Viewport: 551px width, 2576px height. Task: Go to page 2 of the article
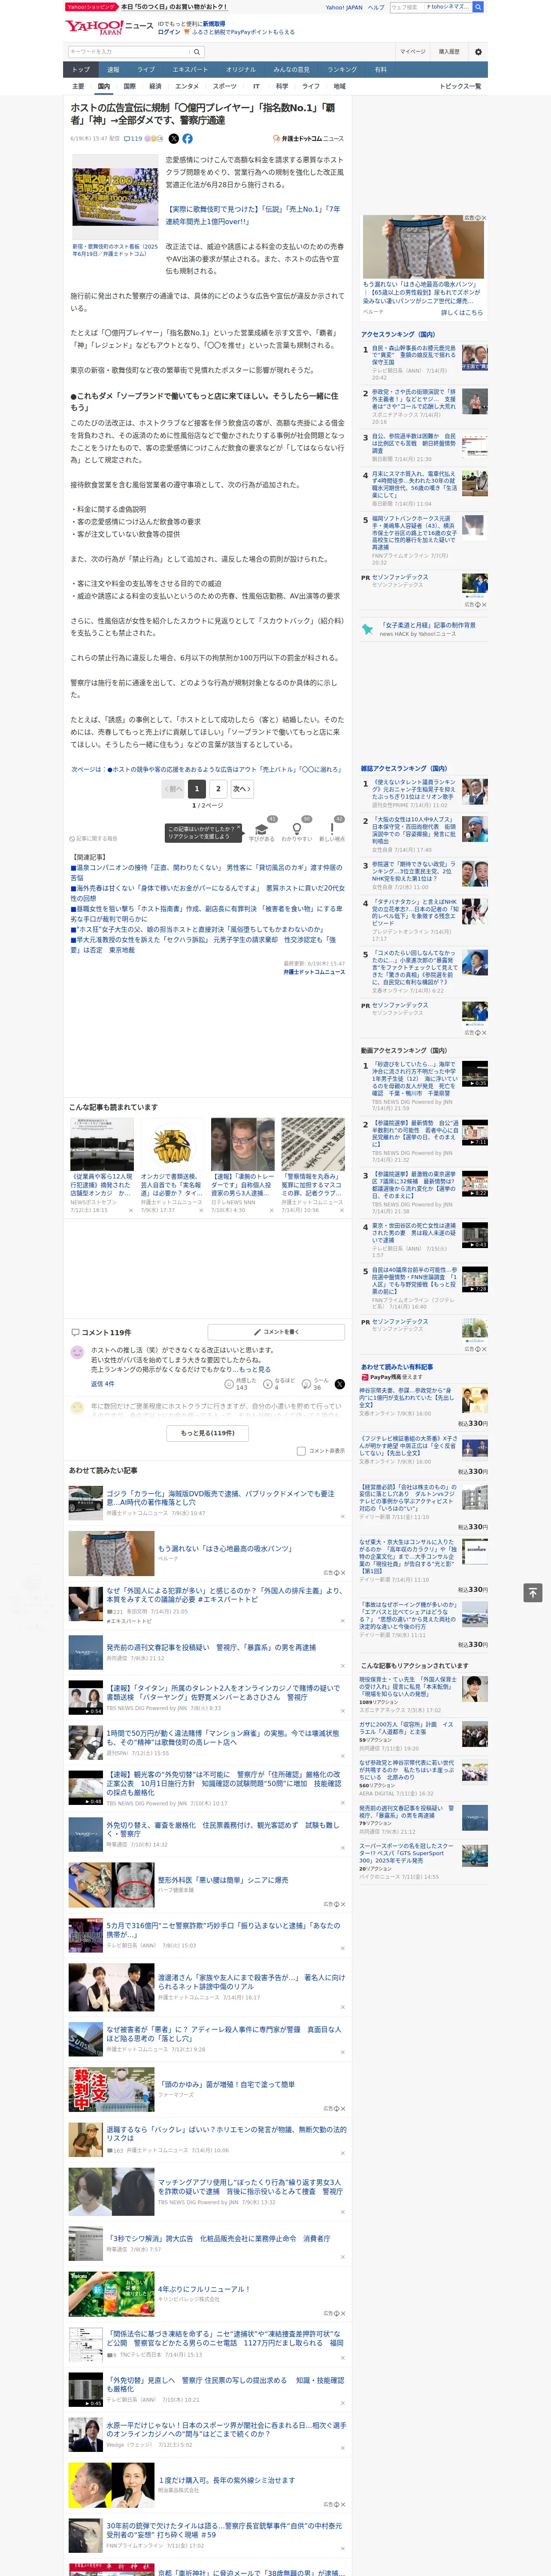tap(218, 789)
